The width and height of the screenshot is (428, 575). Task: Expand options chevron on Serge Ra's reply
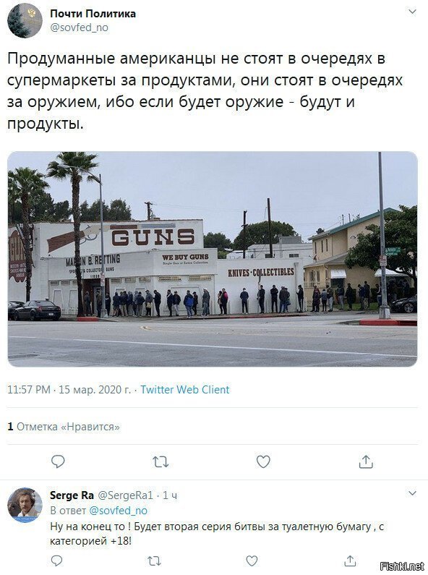tap(412, 493)
